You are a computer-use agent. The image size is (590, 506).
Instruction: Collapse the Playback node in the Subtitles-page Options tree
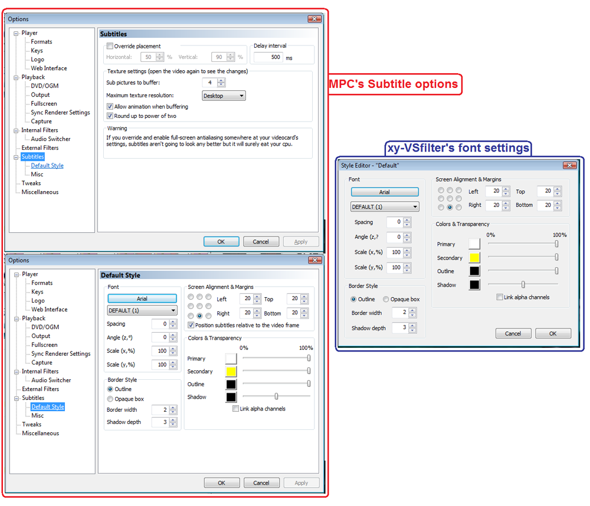[16, 77]
